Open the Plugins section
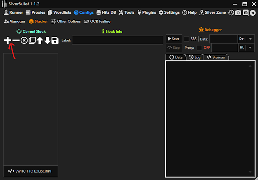 point(147,12)
